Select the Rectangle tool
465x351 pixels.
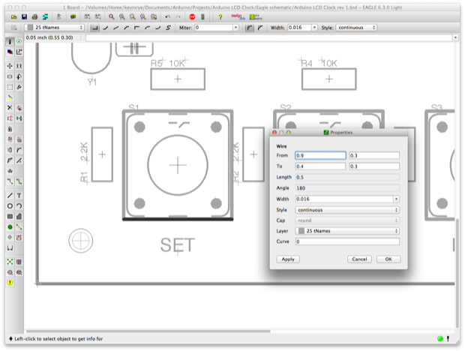tap(10, 217)
